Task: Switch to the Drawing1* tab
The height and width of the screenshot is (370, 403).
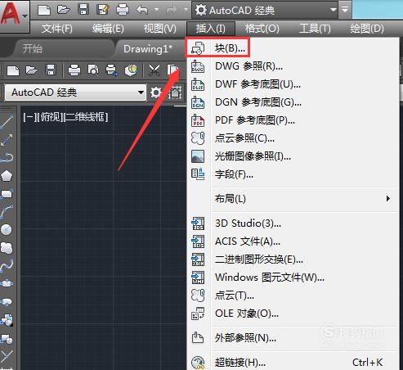Action: coord(148,49)
